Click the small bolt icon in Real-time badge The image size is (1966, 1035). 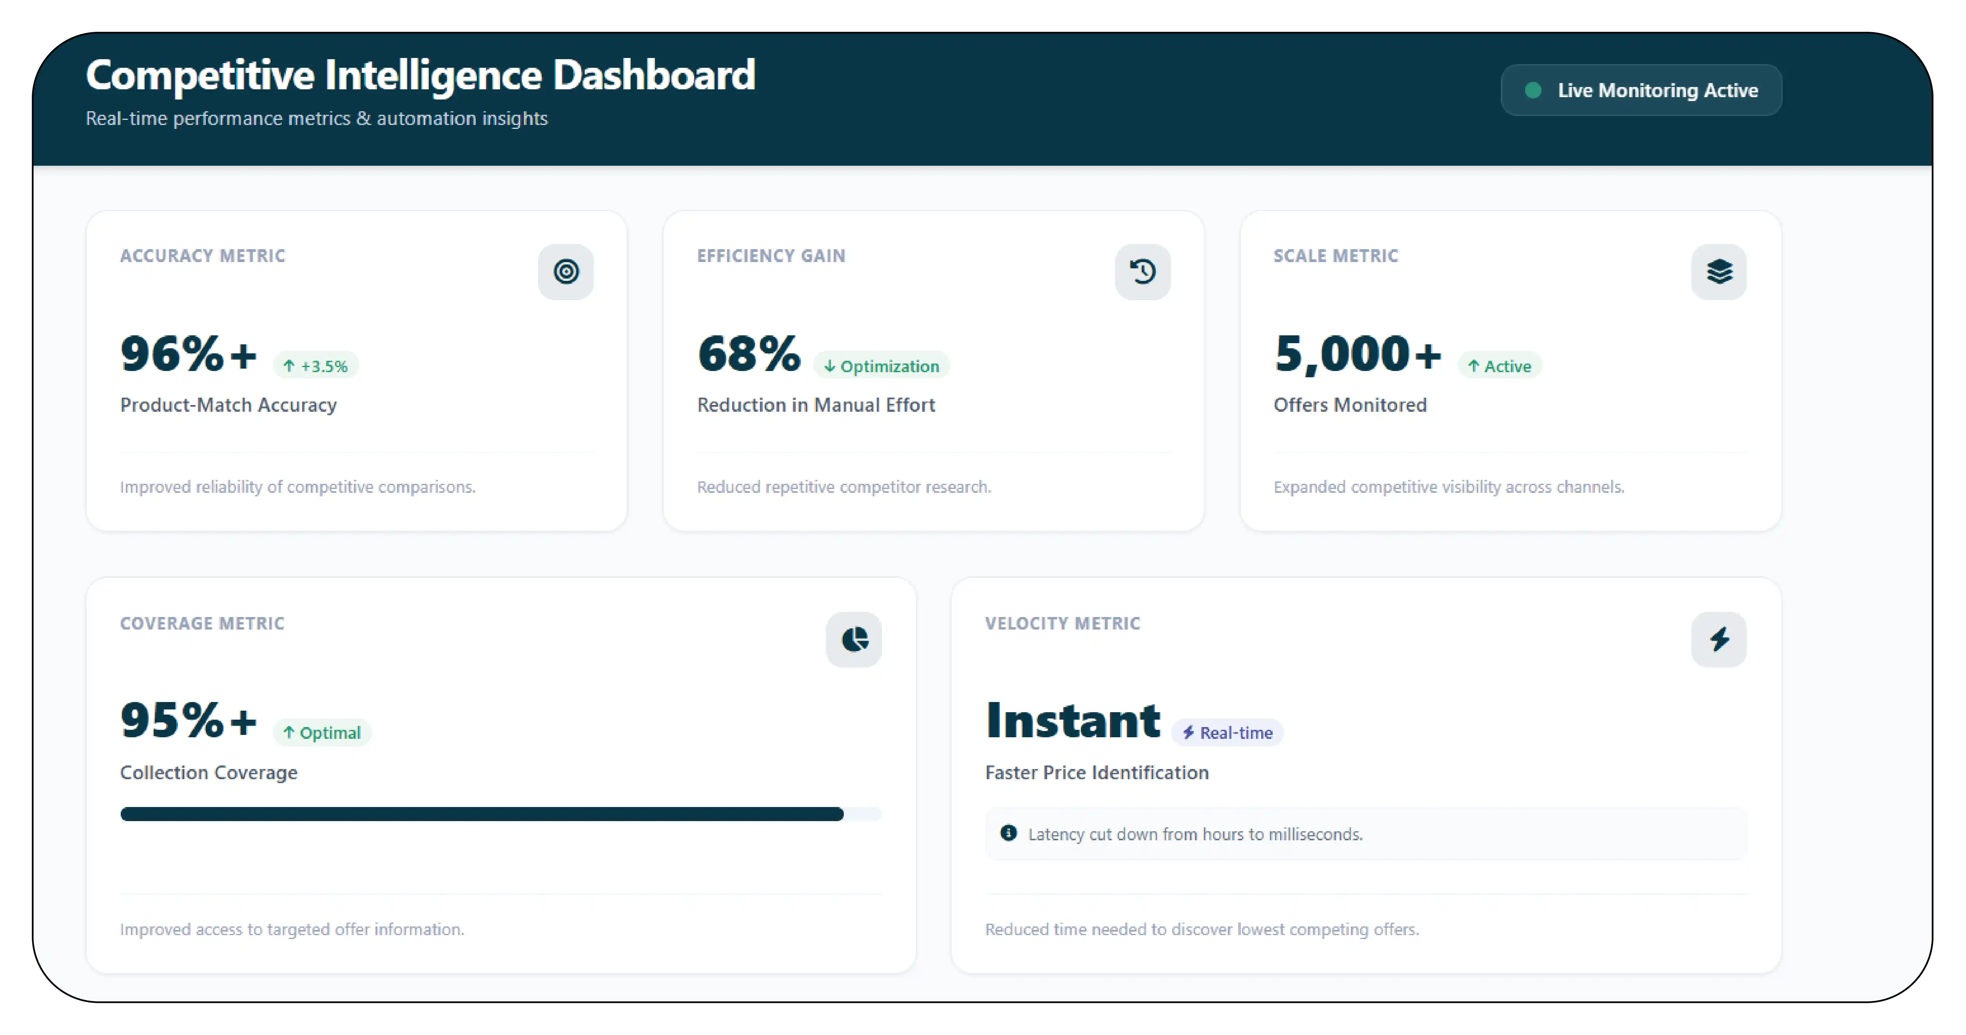tap(1188, 733)
